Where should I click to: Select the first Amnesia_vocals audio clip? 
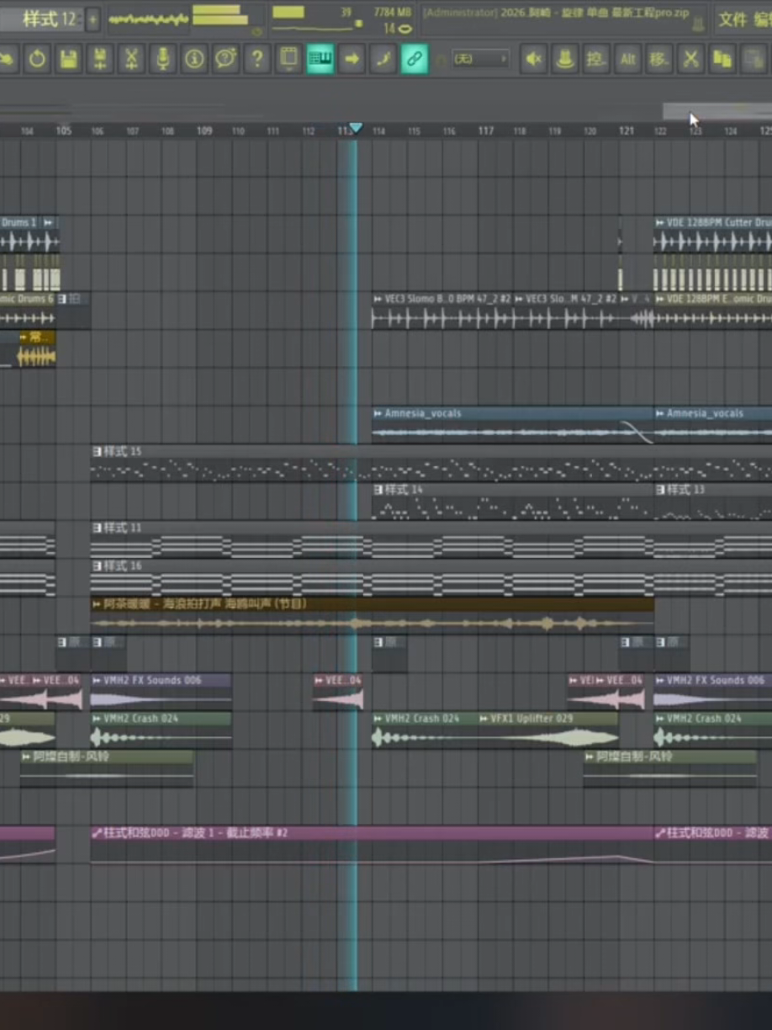pos(513,426)
